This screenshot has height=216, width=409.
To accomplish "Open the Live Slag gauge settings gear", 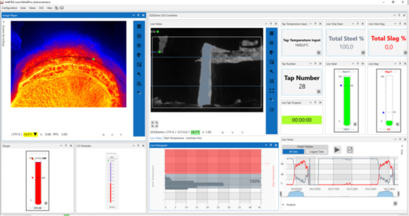I will [397, 124].
